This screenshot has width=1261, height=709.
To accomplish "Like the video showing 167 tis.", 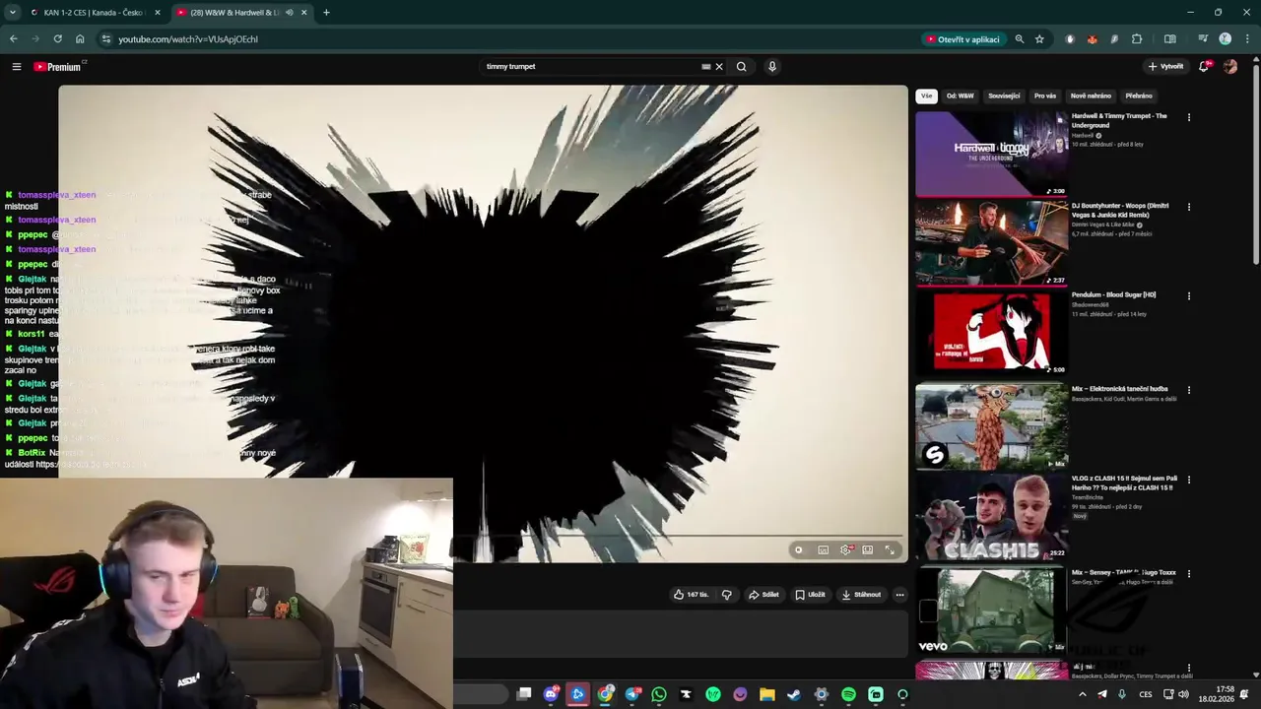I will point(691,595).
